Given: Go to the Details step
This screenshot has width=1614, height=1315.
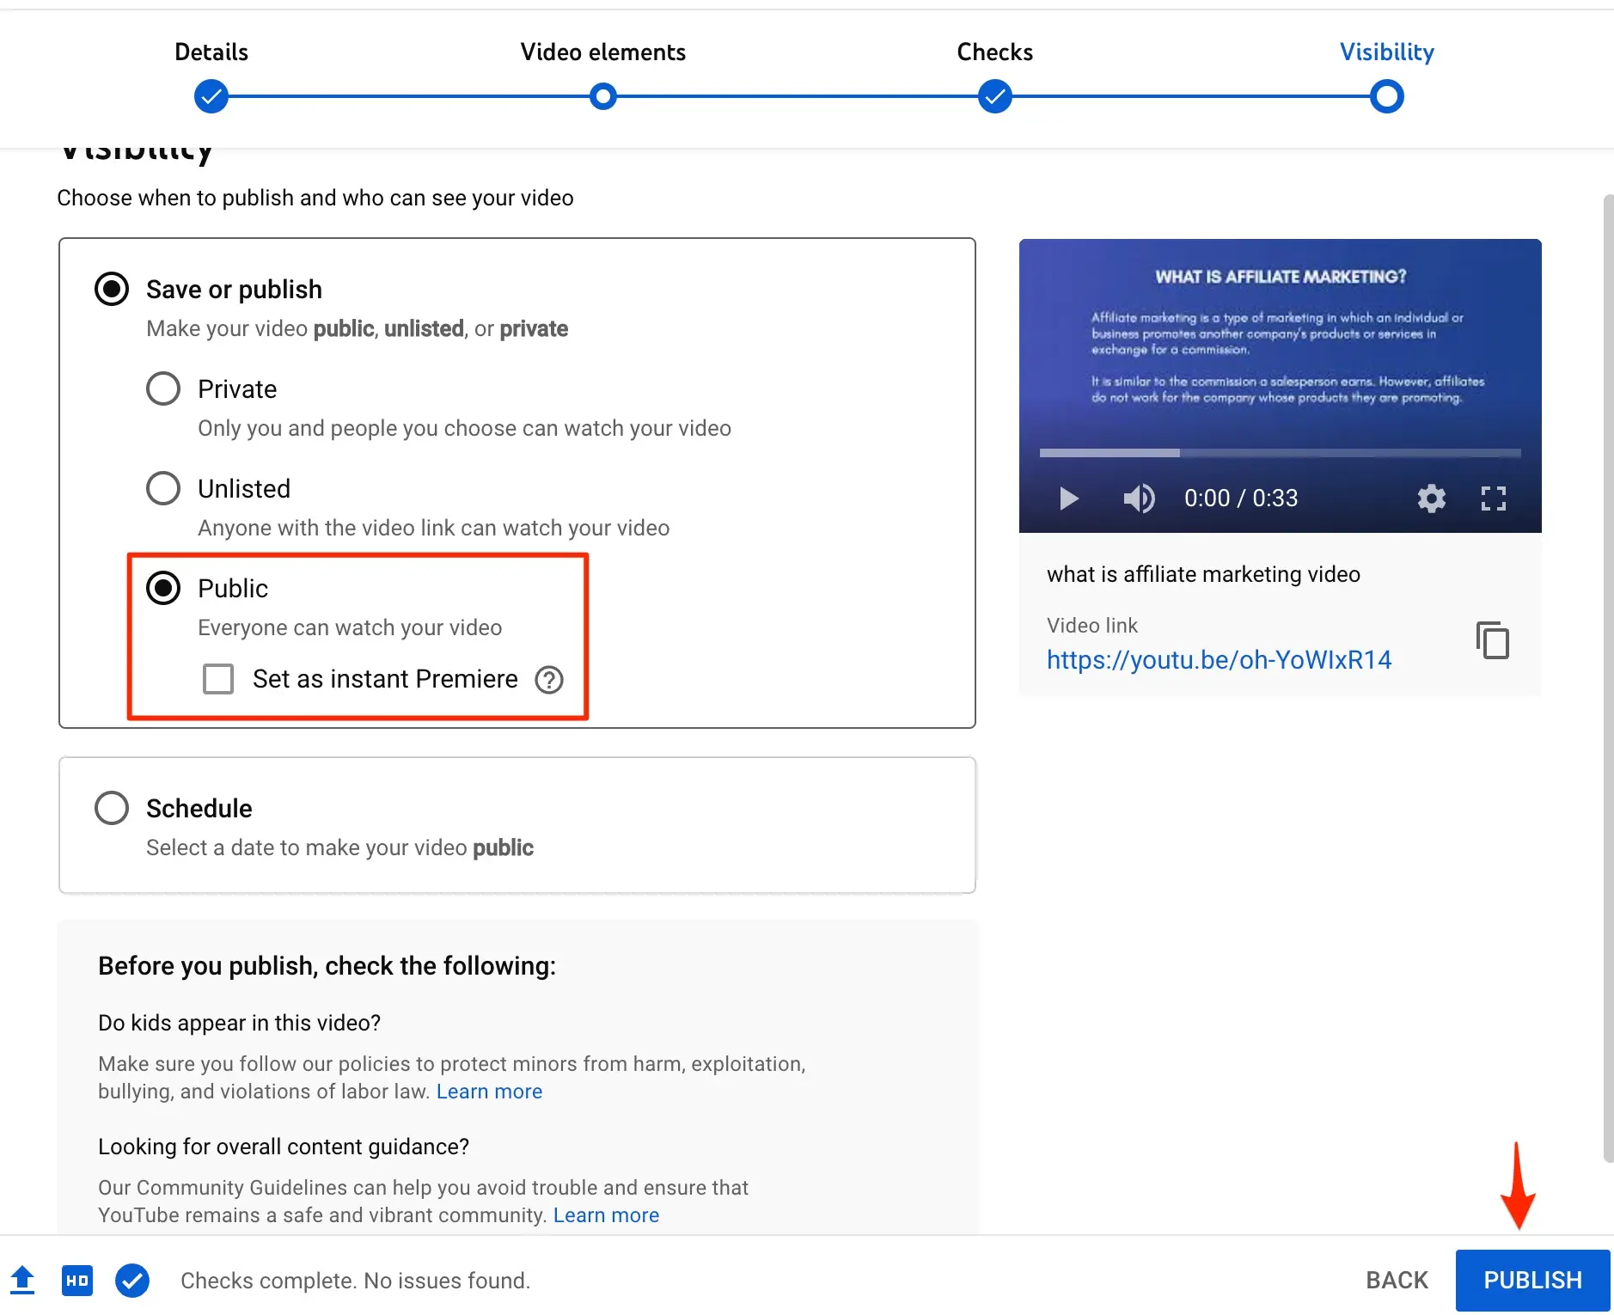Looking at the screenshot, I should pyautogui.click(x=211, y=96).
